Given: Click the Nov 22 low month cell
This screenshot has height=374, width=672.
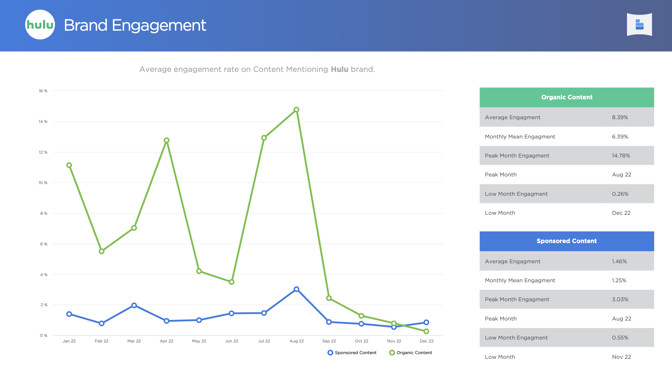Looking at the screenshot, I should tap(621, 357).
